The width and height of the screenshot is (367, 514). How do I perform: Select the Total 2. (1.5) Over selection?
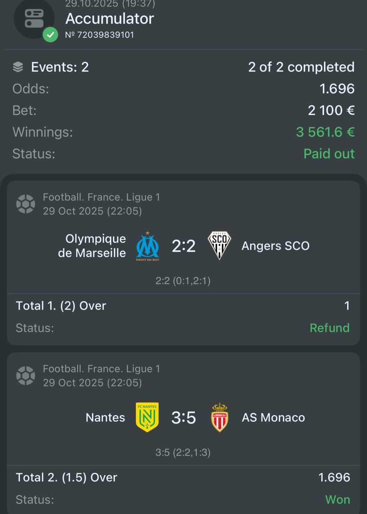tap(67, 477)
